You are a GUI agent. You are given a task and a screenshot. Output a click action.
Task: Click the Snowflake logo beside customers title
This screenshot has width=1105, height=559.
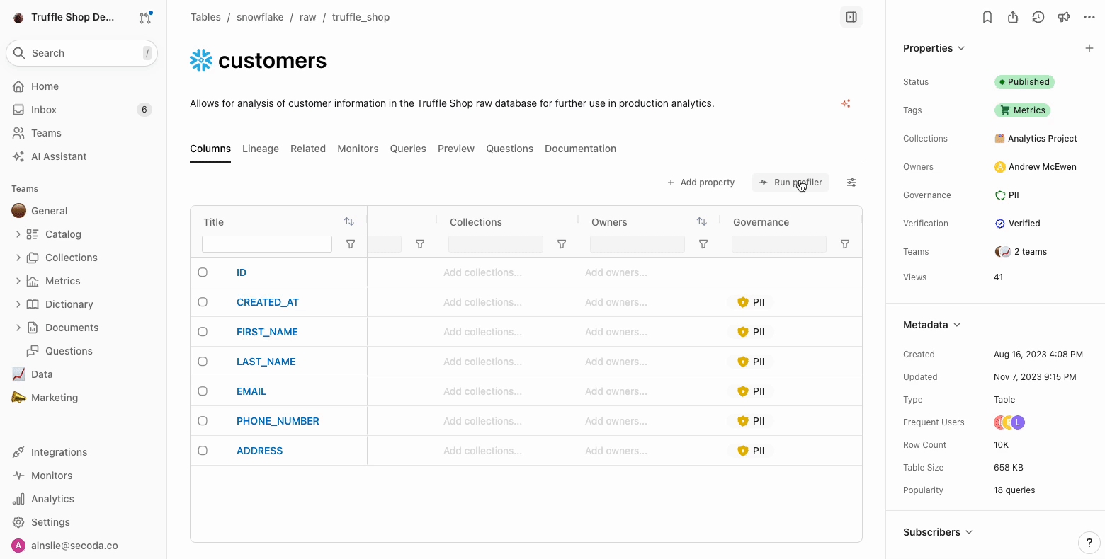point(201,61)
